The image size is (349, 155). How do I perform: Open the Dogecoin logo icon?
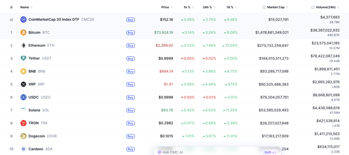coord(24,136)
